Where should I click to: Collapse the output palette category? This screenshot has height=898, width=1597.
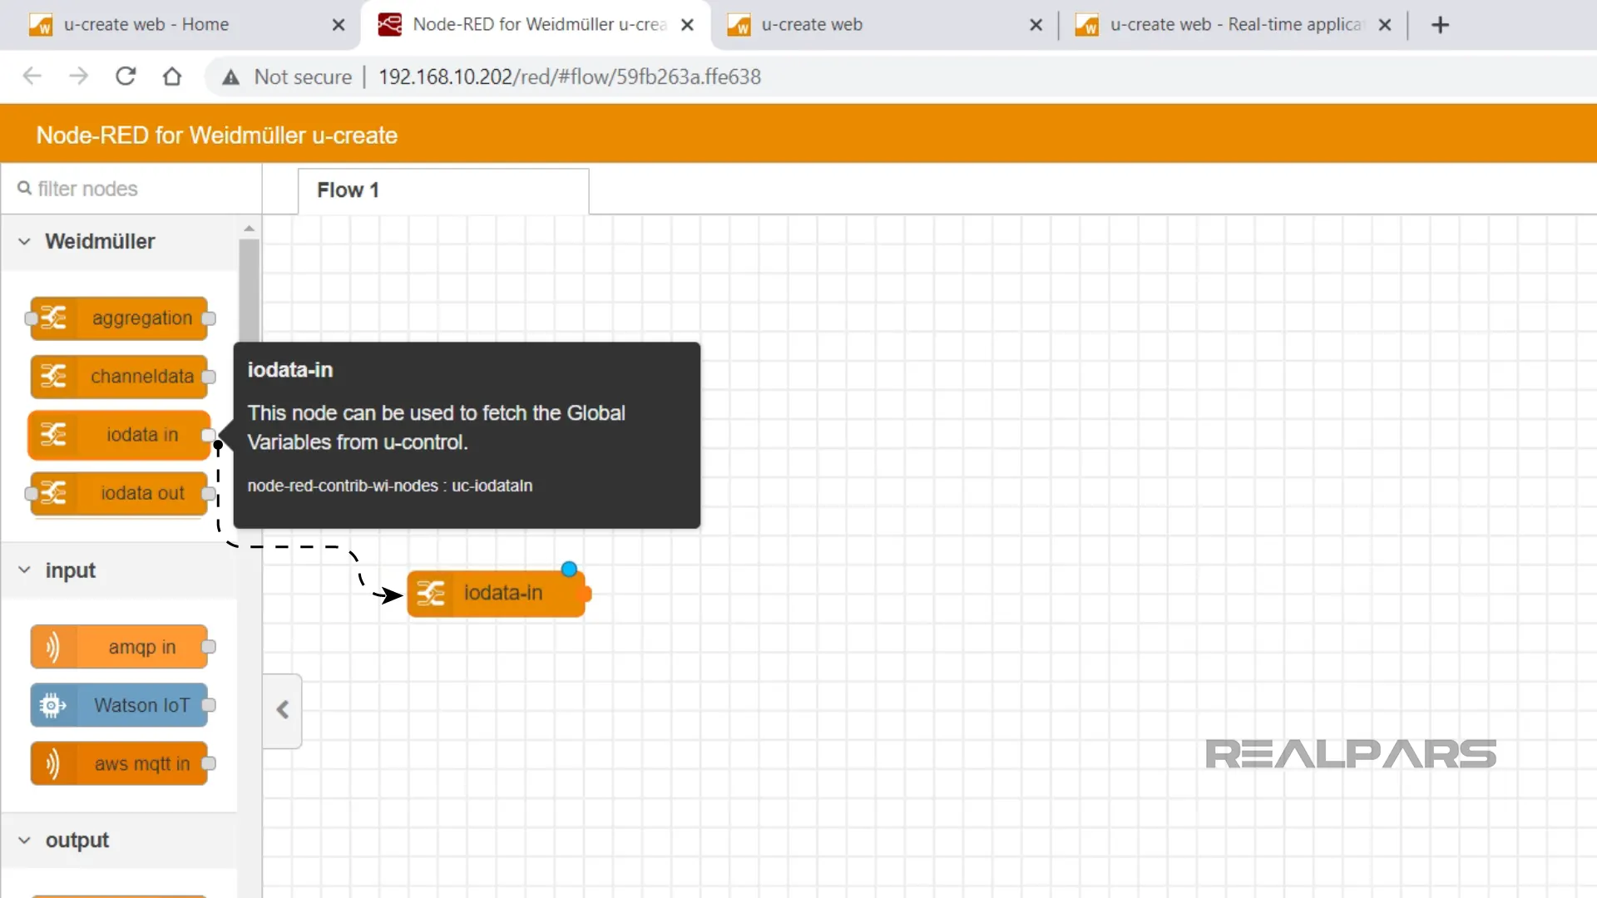click(x=25, y=841)
